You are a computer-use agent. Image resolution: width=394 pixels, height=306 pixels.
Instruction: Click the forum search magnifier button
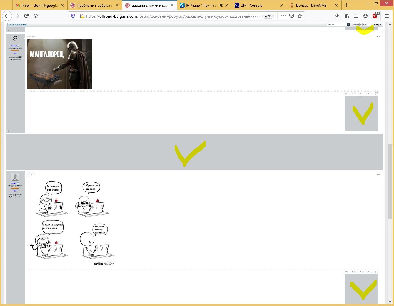coord(348,24)
